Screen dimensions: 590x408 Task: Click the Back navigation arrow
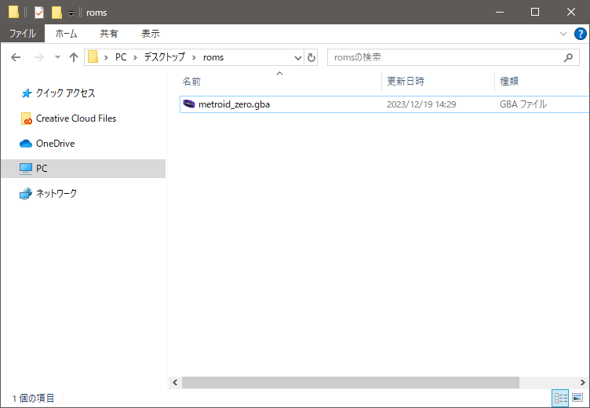pyautogui.click(x=16, y=57)
